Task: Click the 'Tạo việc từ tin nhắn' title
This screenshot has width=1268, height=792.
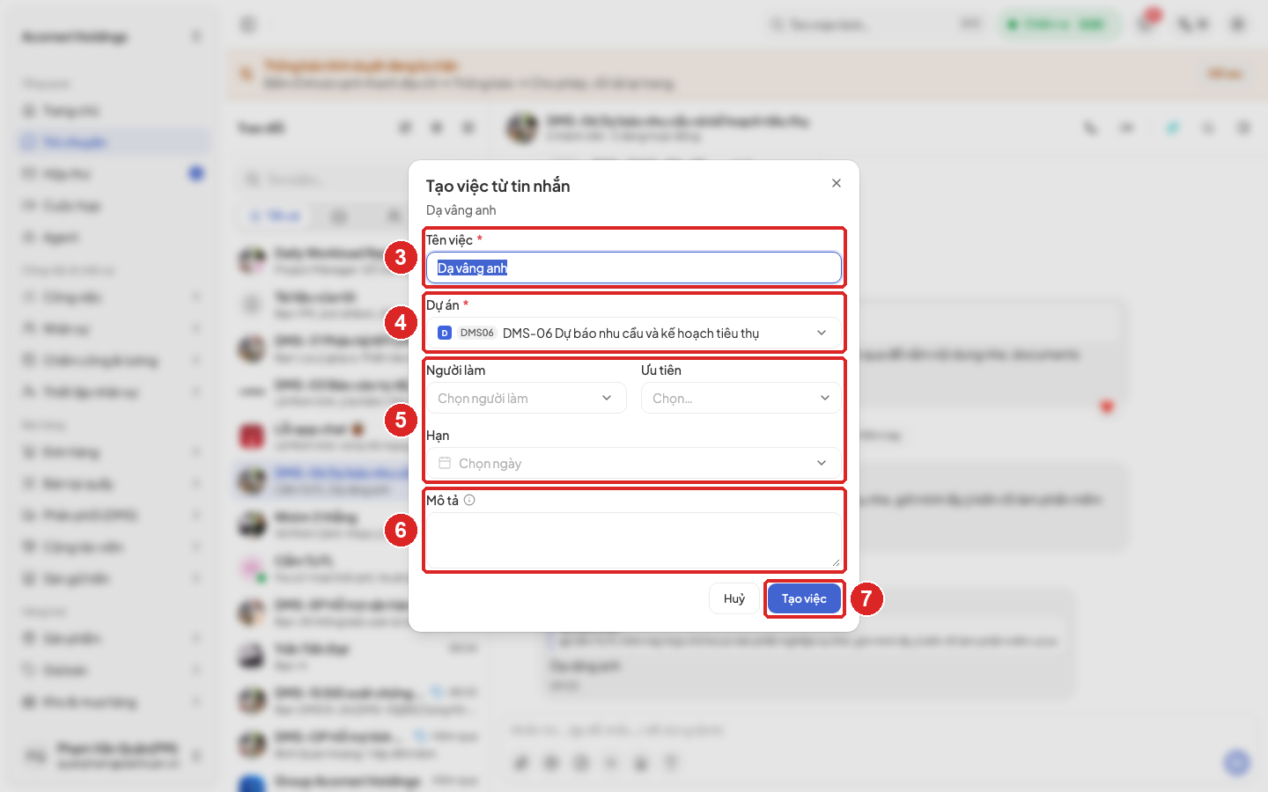Action: point(498,186)
